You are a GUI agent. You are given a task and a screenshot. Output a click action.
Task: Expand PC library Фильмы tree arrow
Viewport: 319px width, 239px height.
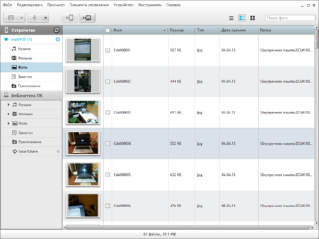click(x=8, y=114)
